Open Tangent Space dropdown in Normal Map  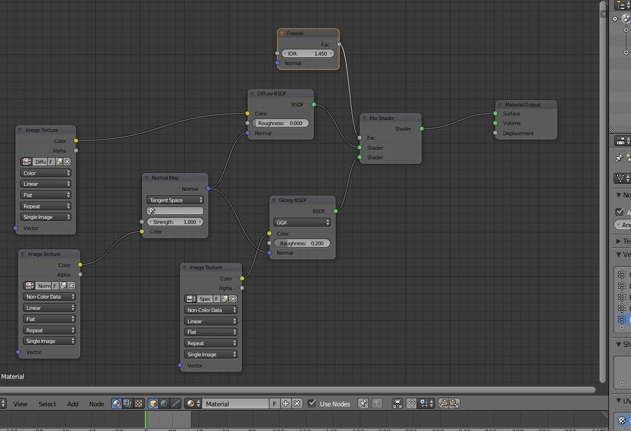[x=175, y=200]
